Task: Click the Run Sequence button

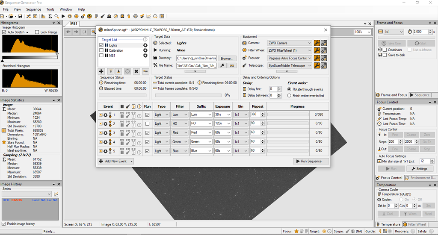Action: tap(311, 162)
